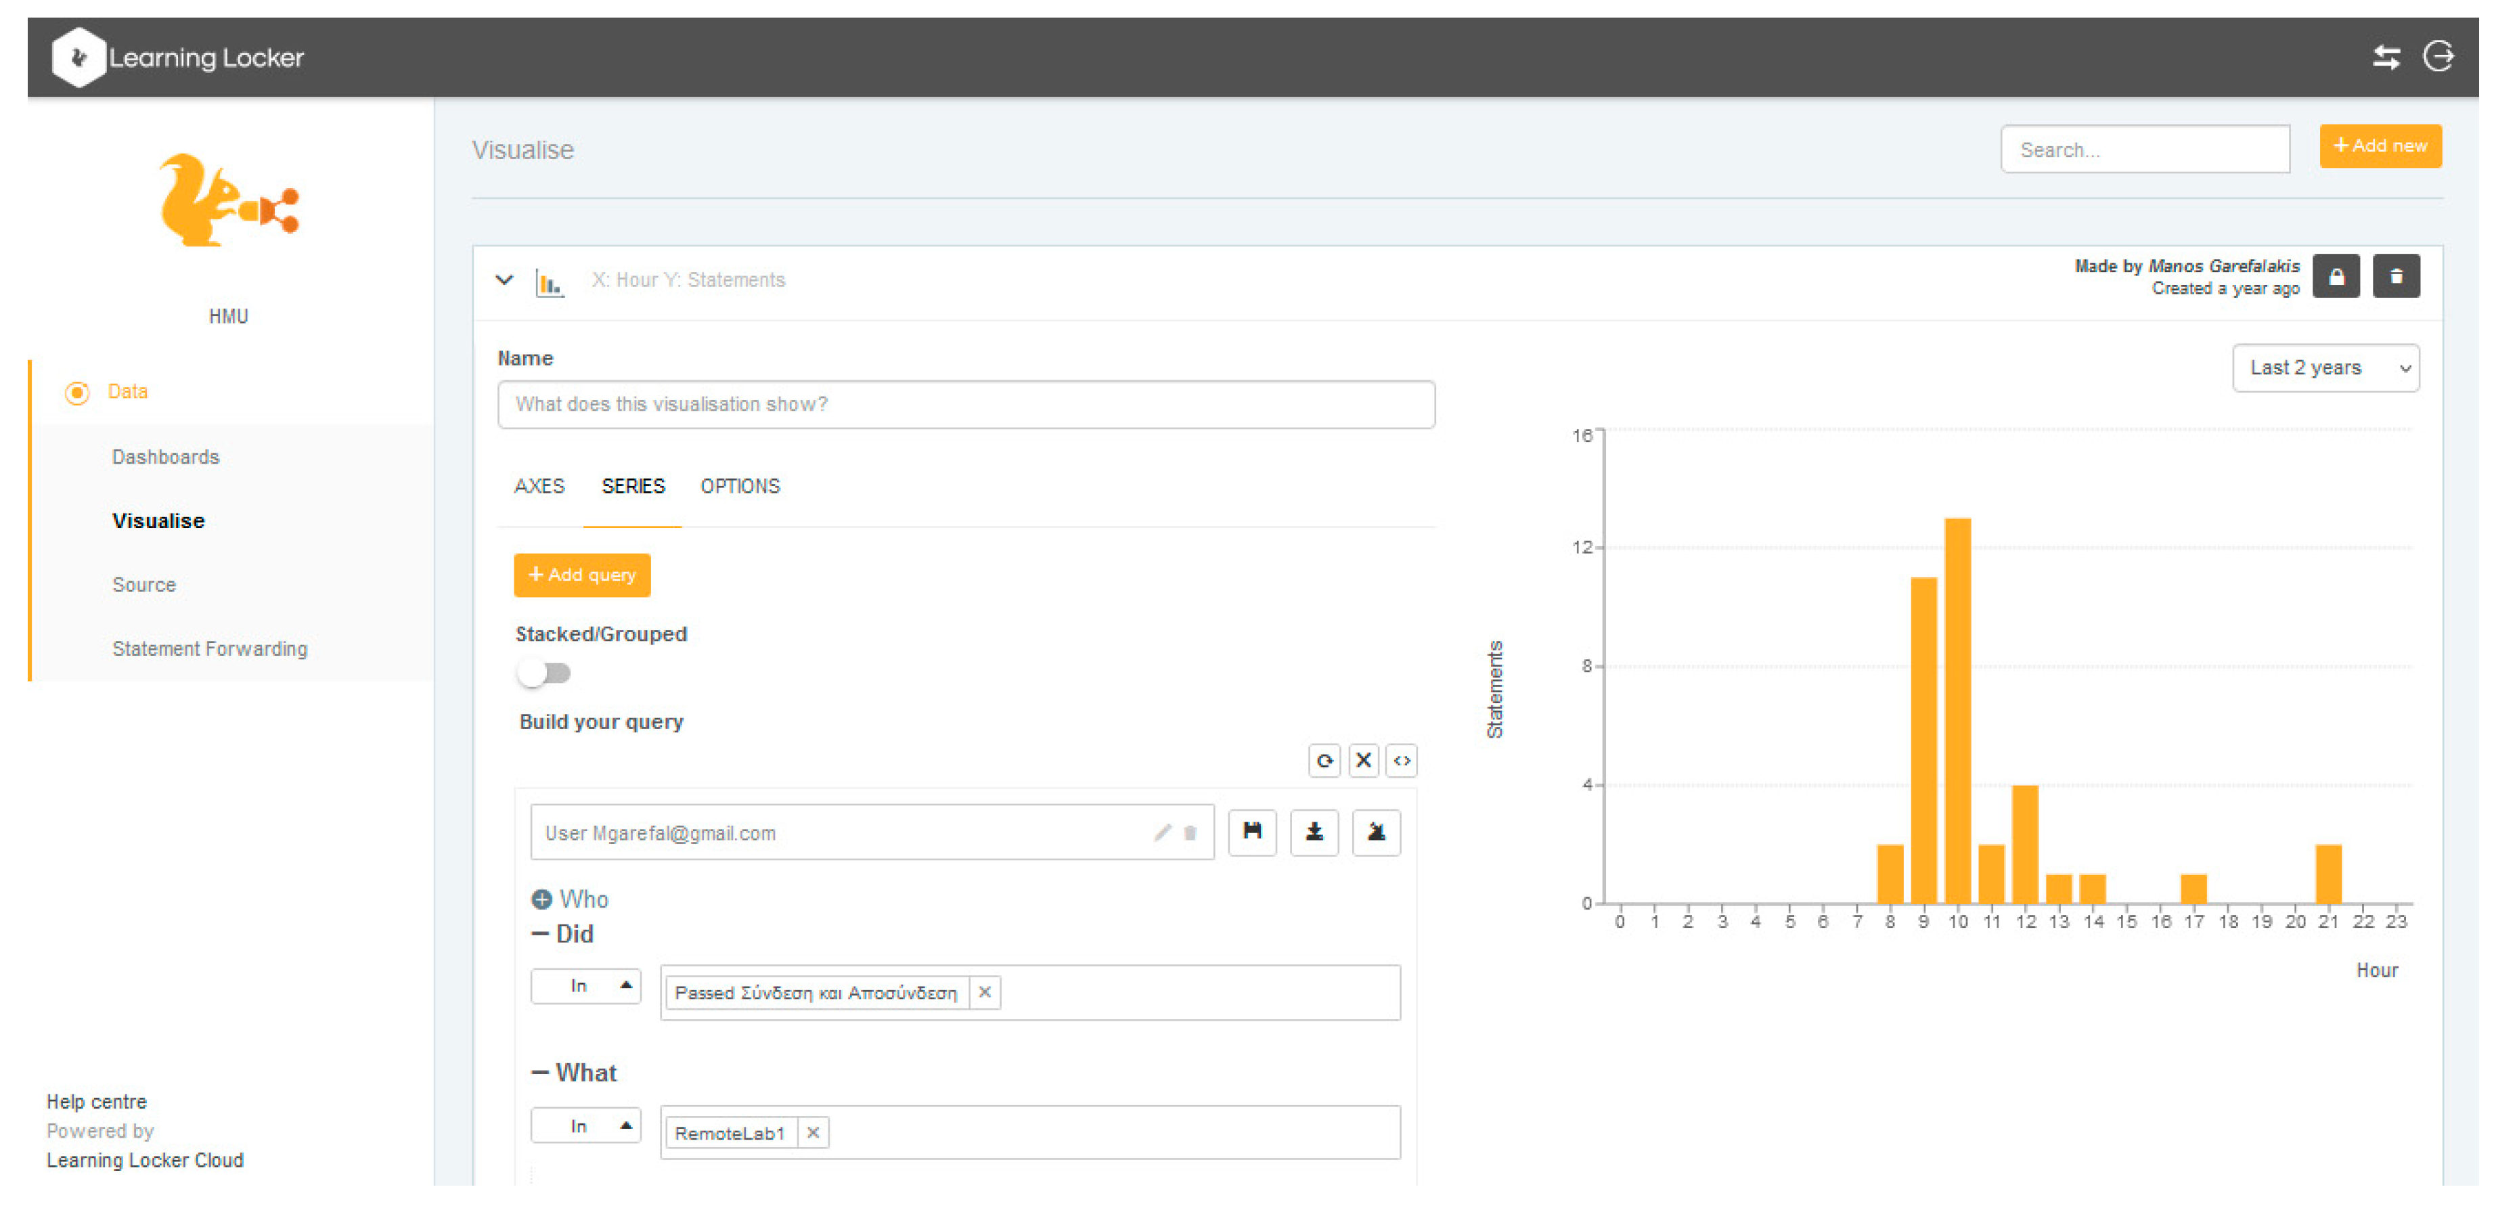
Task: Click the pencil edit icon in query name
Action: pyautogui.click(x=1162, y=833)
